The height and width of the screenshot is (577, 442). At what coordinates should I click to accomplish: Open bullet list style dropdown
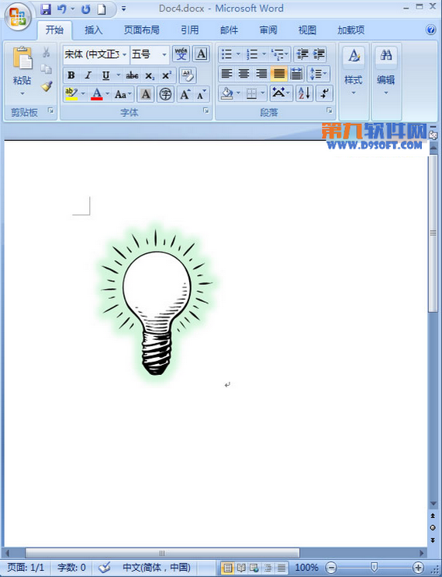coord(237,54)
